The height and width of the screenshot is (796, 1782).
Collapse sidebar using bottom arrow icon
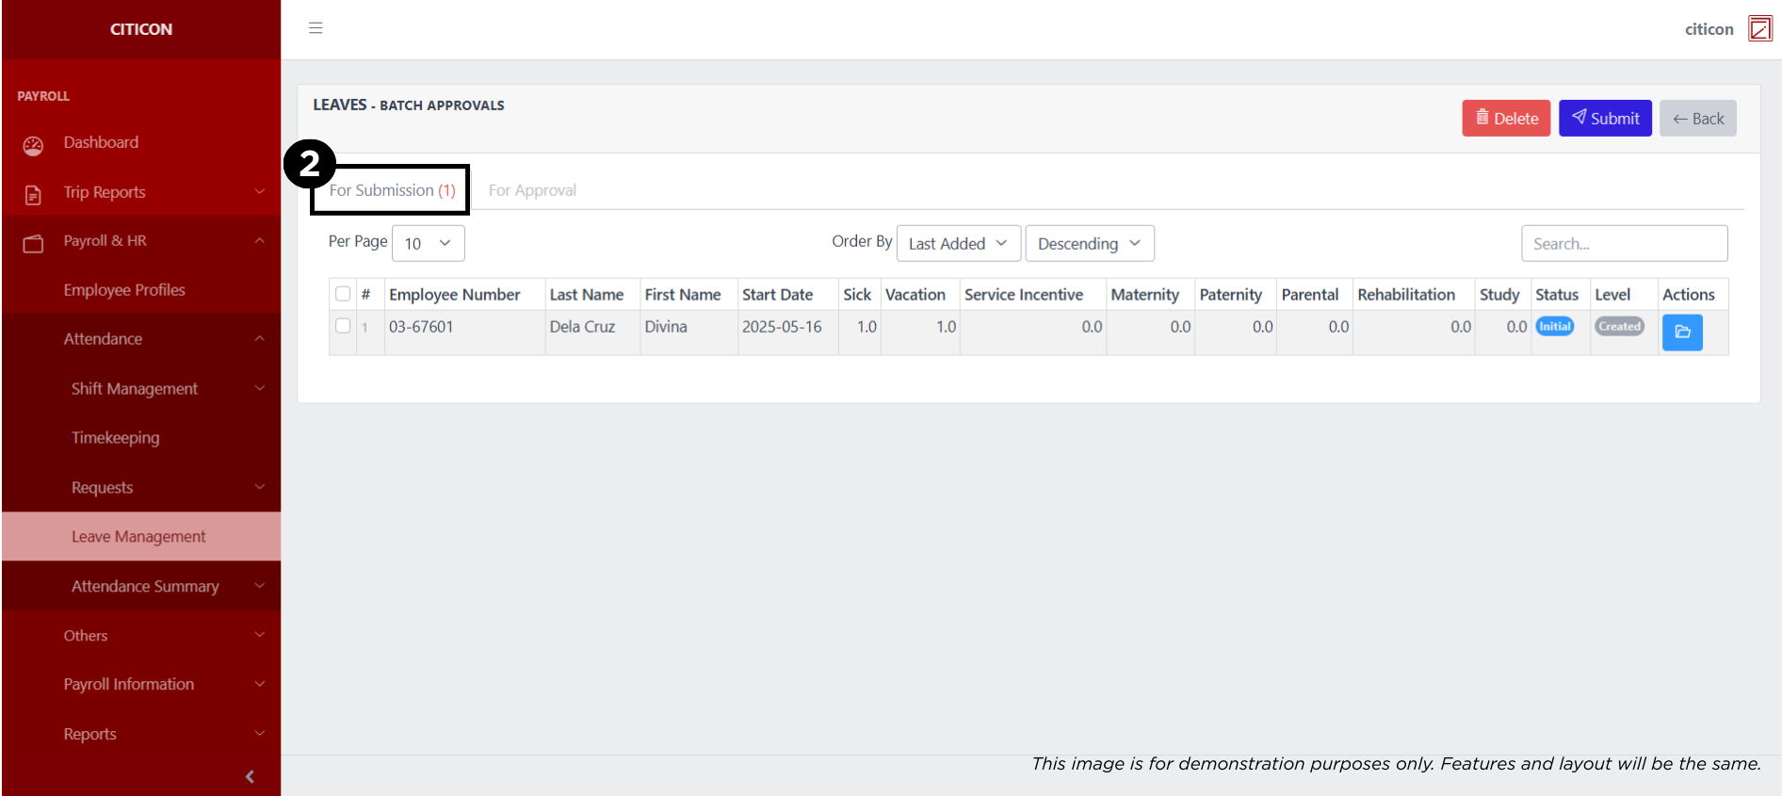point(250,776)
